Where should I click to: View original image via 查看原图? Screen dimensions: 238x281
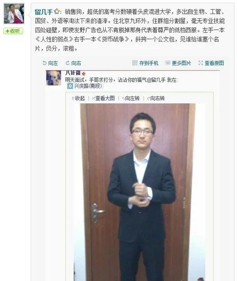pos(211,63)
